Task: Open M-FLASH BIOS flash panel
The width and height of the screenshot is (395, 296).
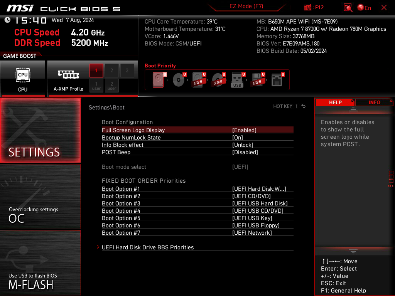Action: (40, 262)
